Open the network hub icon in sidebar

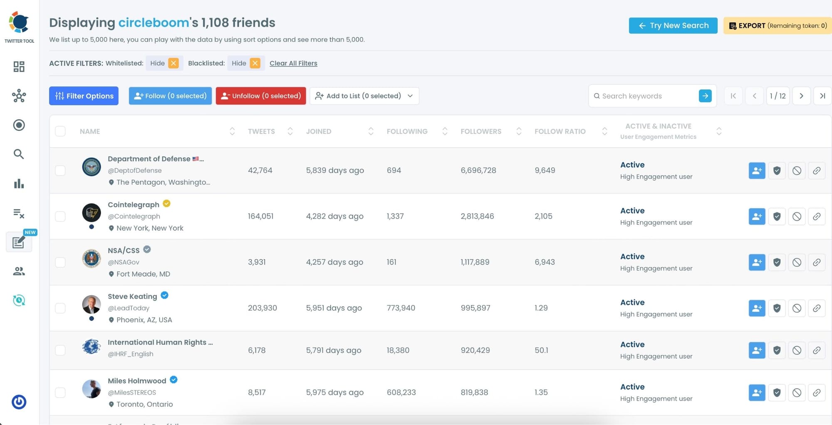click(x=19, y=96)
